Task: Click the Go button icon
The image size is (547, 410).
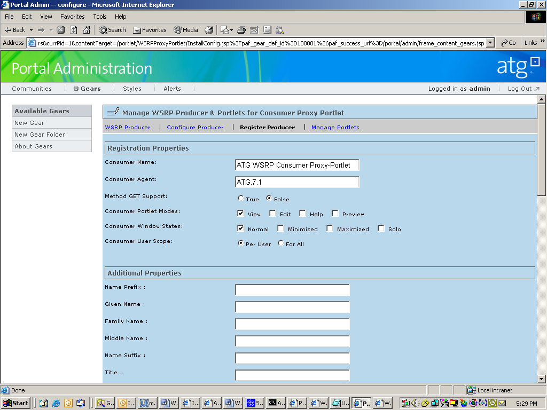Action: (509, 43)
